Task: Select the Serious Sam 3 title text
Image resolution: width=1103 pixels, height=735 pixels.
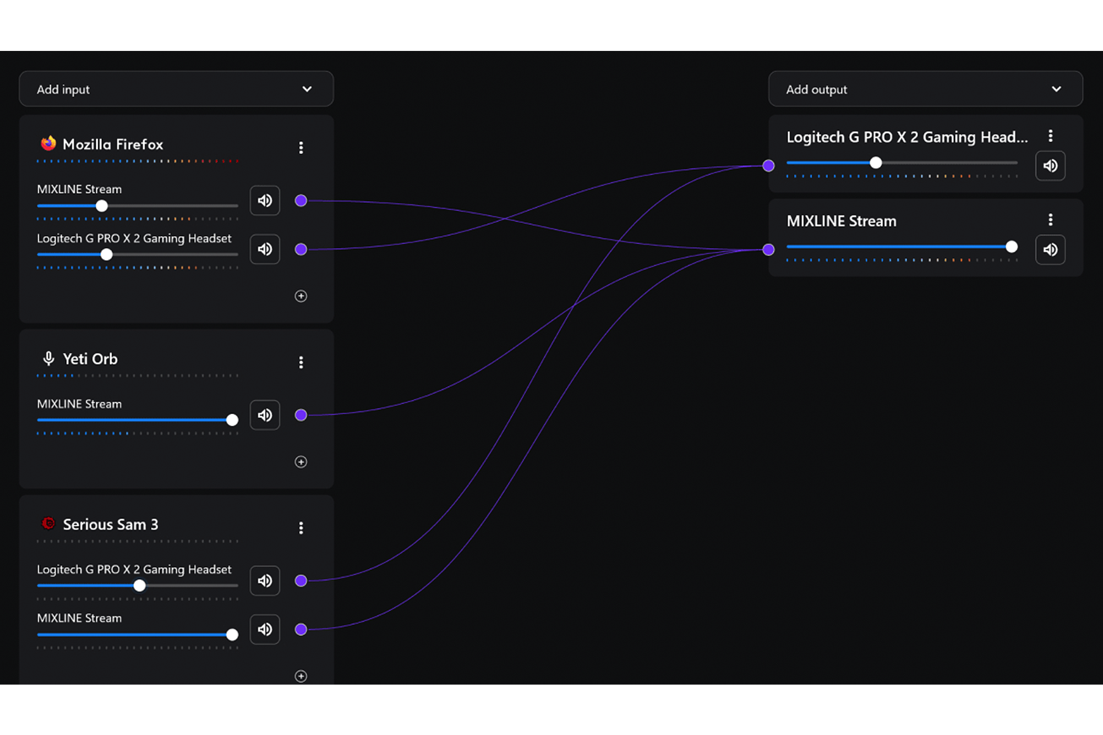Action: pyautogui.click(x=110, y=524)
